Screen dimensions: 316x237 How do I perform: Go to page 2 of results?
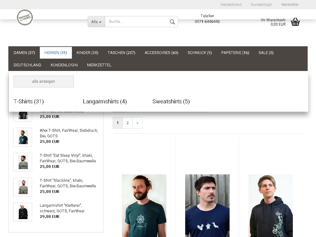[127, 123]
